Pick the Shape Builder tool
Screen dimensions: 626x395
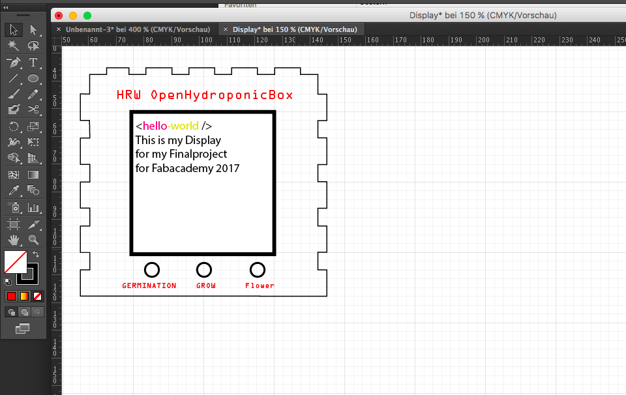pyautogui.click(x=13, y=158)
